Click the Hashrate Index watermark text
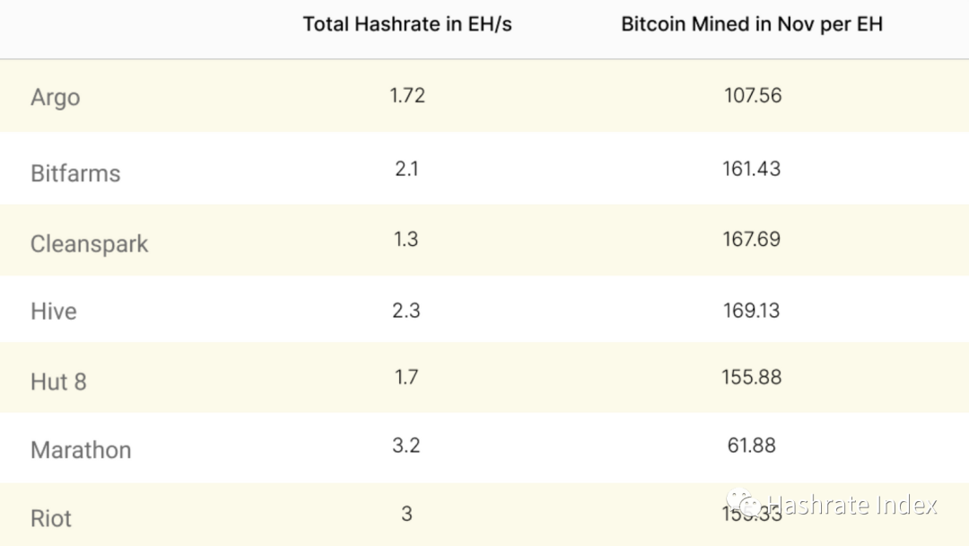This screenshot has height=546, width=969. pos(852,506)
